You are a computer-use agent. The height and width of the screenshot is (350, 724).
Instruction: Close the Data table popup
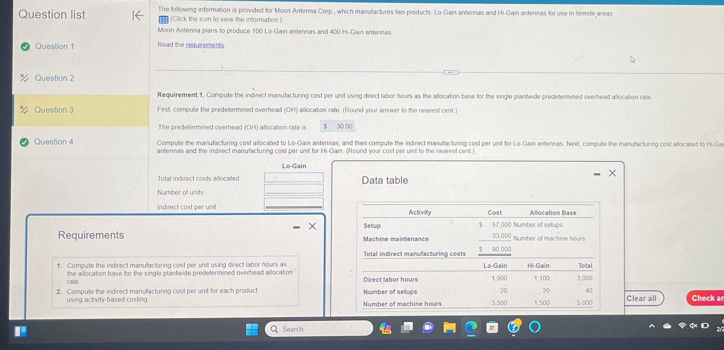(x=612, y=173)
